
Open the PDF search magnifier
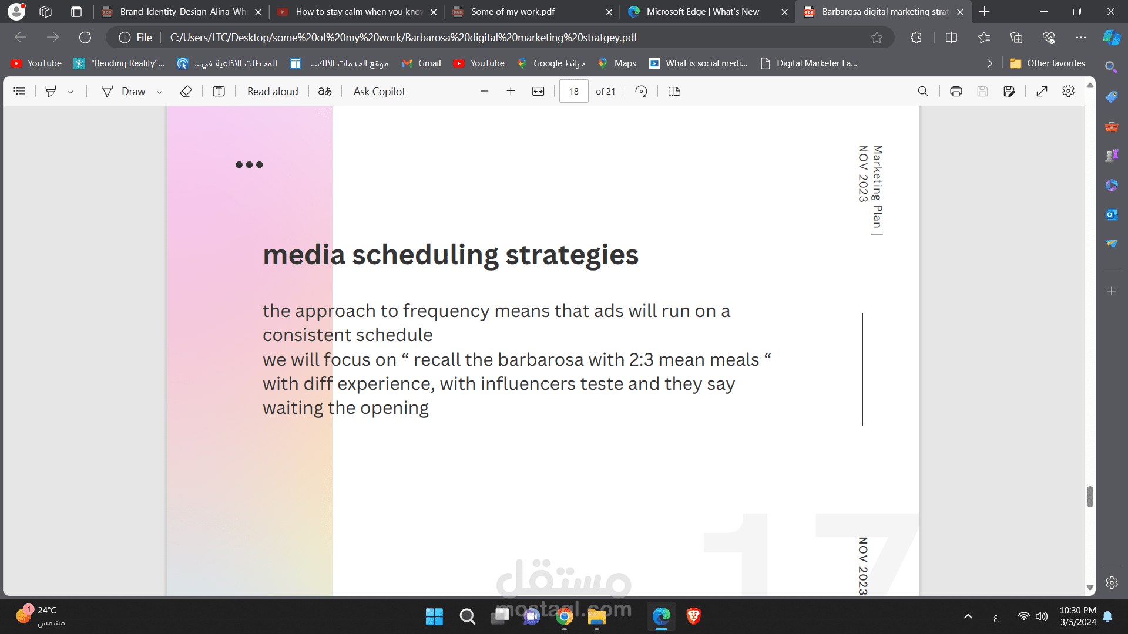pos(923,92)
